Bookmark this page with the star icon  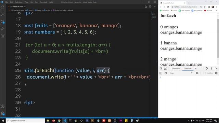pos(205,7)
